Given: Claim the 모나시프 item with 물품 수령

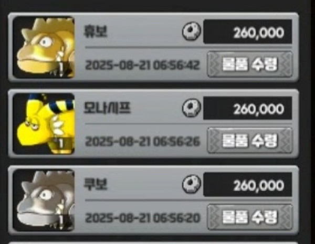Looking at the screenshot, I should click(250, 141).
